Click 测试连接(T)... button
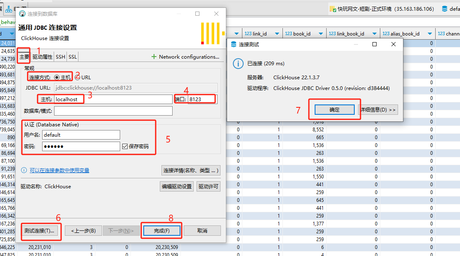Screen dimensions: 460x256 click(39, 231)
